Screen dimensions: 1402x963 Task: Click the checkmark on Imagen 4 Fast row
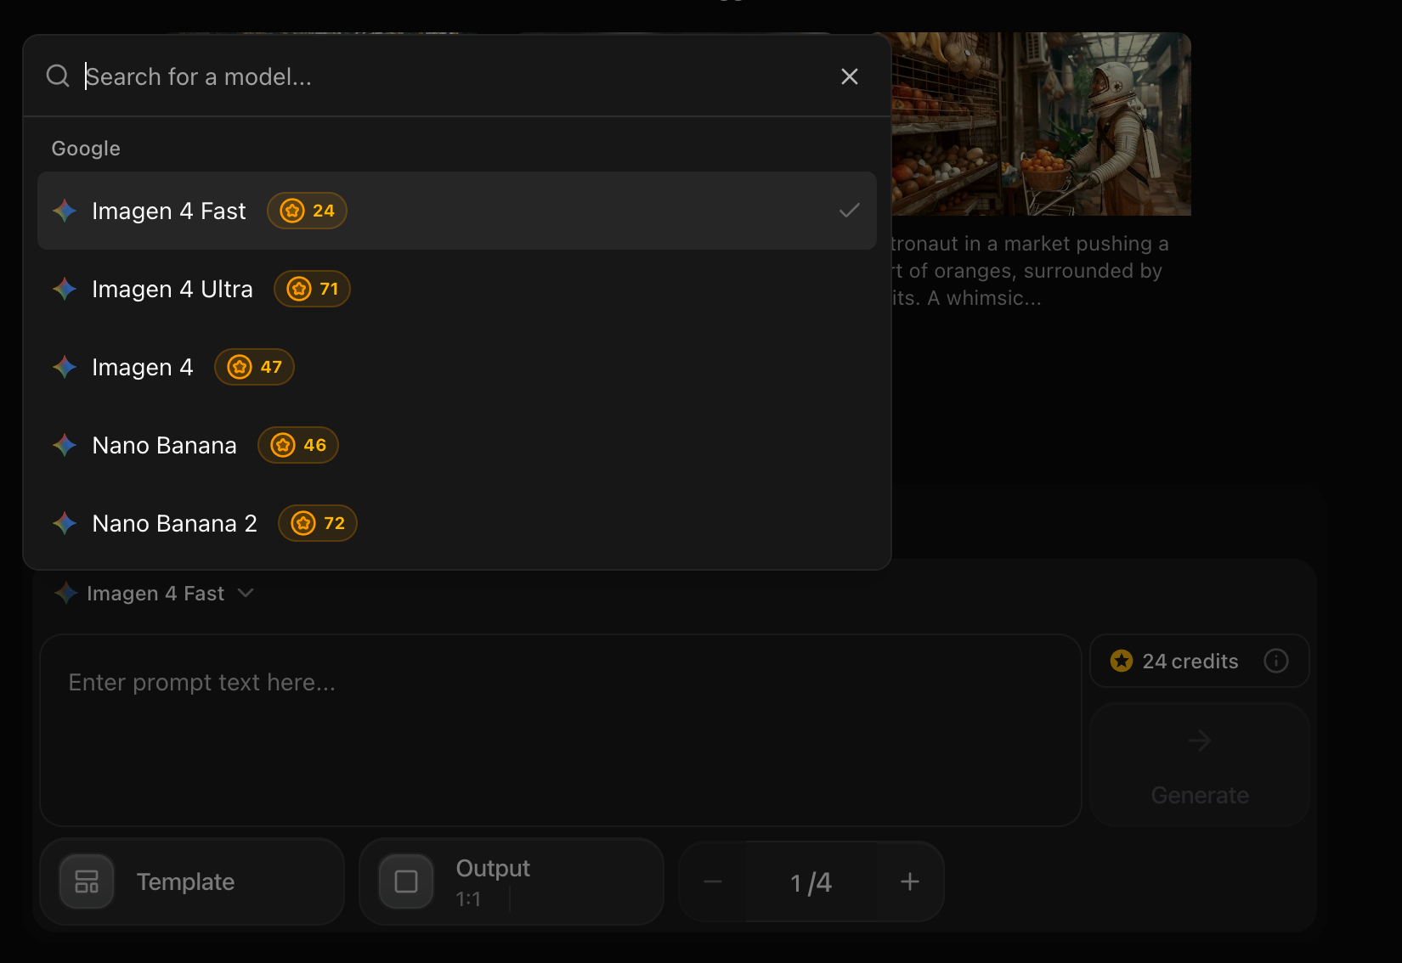pos(850,211)
